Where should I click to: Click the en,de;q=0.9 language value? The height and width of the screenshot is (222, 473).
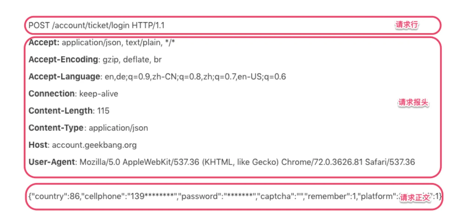(x=195, y=77)
